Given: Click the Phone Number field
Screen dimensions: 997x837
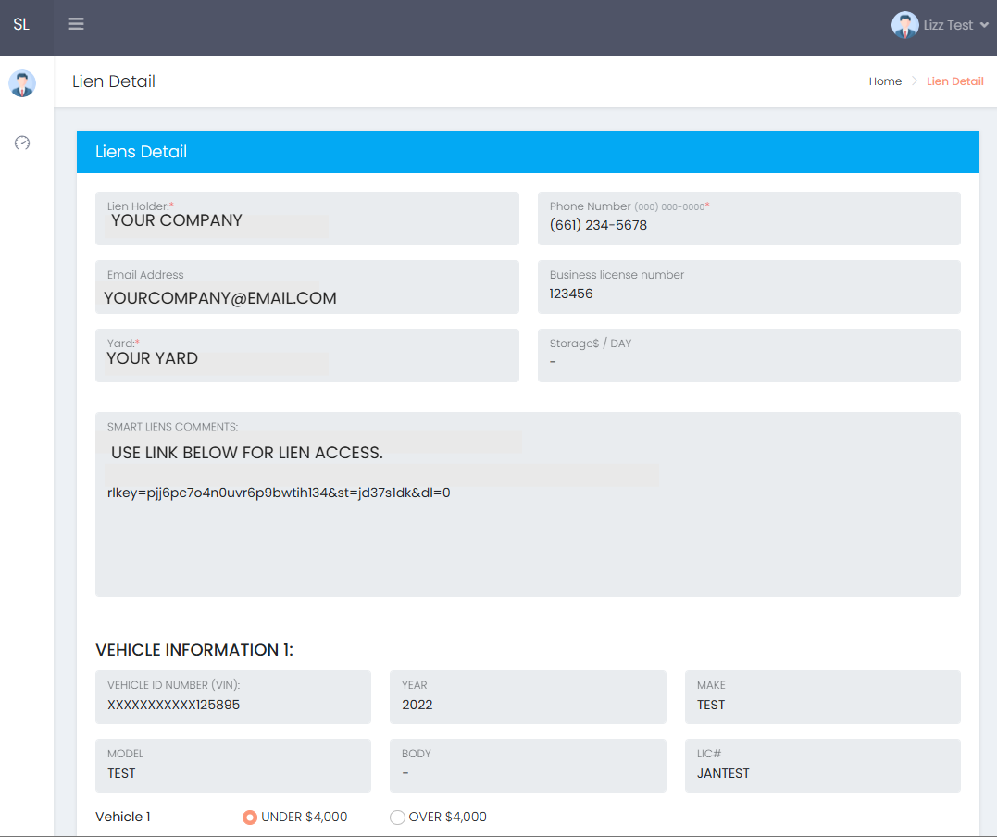Looking at the screenshot, I should pyautogui.click(x=748, y=219).
